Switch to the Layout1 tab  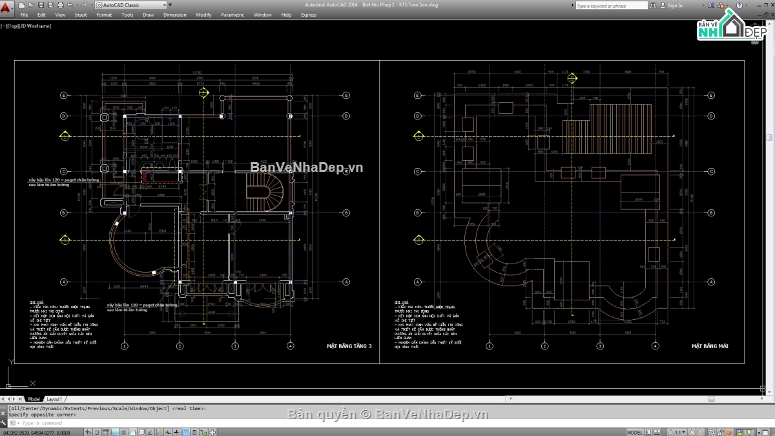coord(54,399)
